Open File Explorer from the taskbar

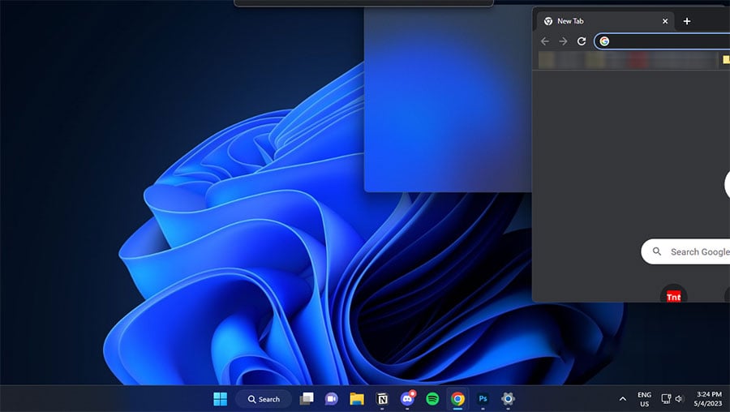356,399
